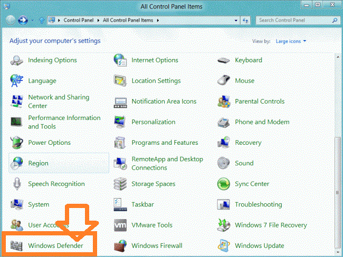Click the Personalization text link
The height and width of the screenshot is (257, 343).
pyautogui.click(x=154, y=122)
